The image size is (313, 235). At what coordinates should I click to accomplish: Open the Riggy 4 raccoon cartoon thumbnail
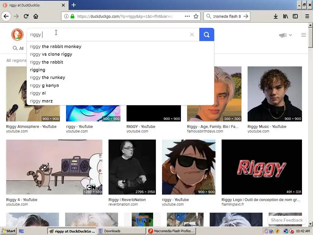(x=54, y=167)
